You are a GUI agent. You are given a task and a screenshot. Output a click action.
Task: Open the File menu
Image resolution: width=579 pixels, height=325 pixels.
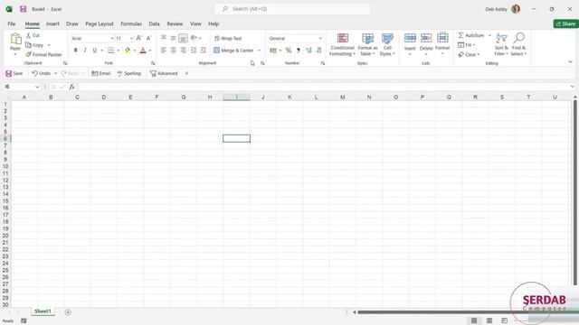pyautogui.click(x=12, y=23)
